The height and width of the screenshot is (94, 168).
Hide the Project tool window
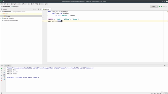coord(41,9)
